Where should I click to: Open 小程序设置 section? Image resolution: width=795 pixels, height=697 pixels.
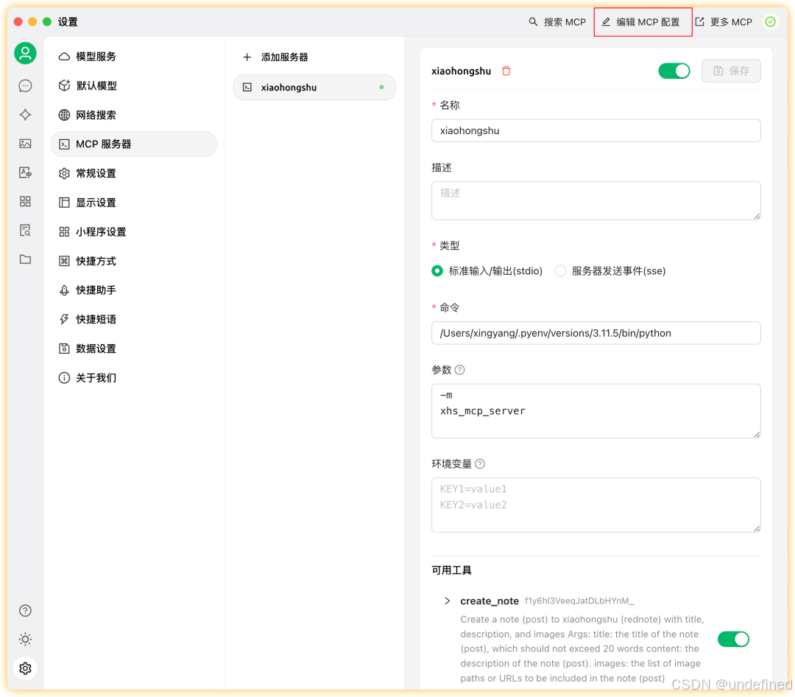134,232
